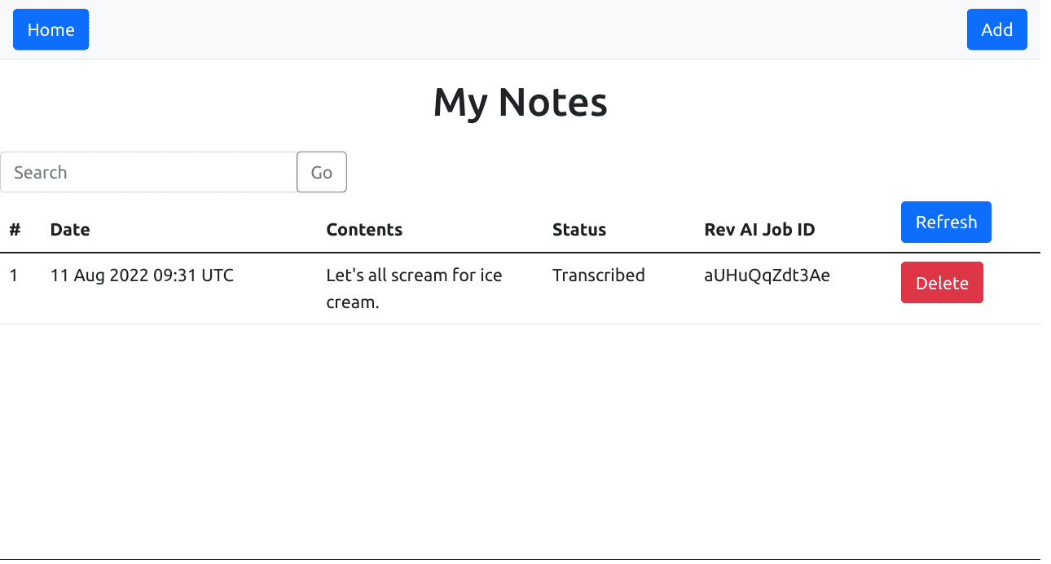The height and width of the screenshot is (564, 1051).
Task: Click the Home button in the navigation bar
Action: [51, 29]
